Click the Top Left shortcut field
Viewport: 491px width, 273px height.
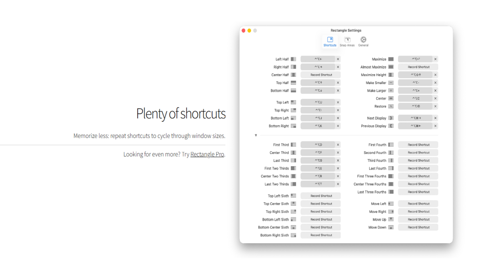(x=318, y=102)
